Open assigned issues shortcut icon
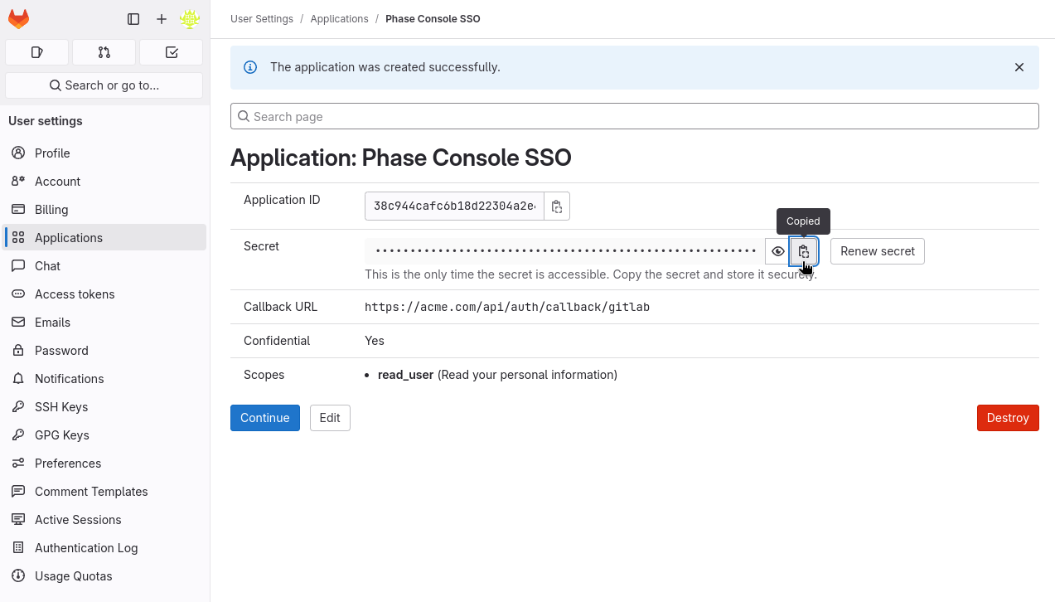This screenshot has width=1055, height=602. tap(36, 52)
